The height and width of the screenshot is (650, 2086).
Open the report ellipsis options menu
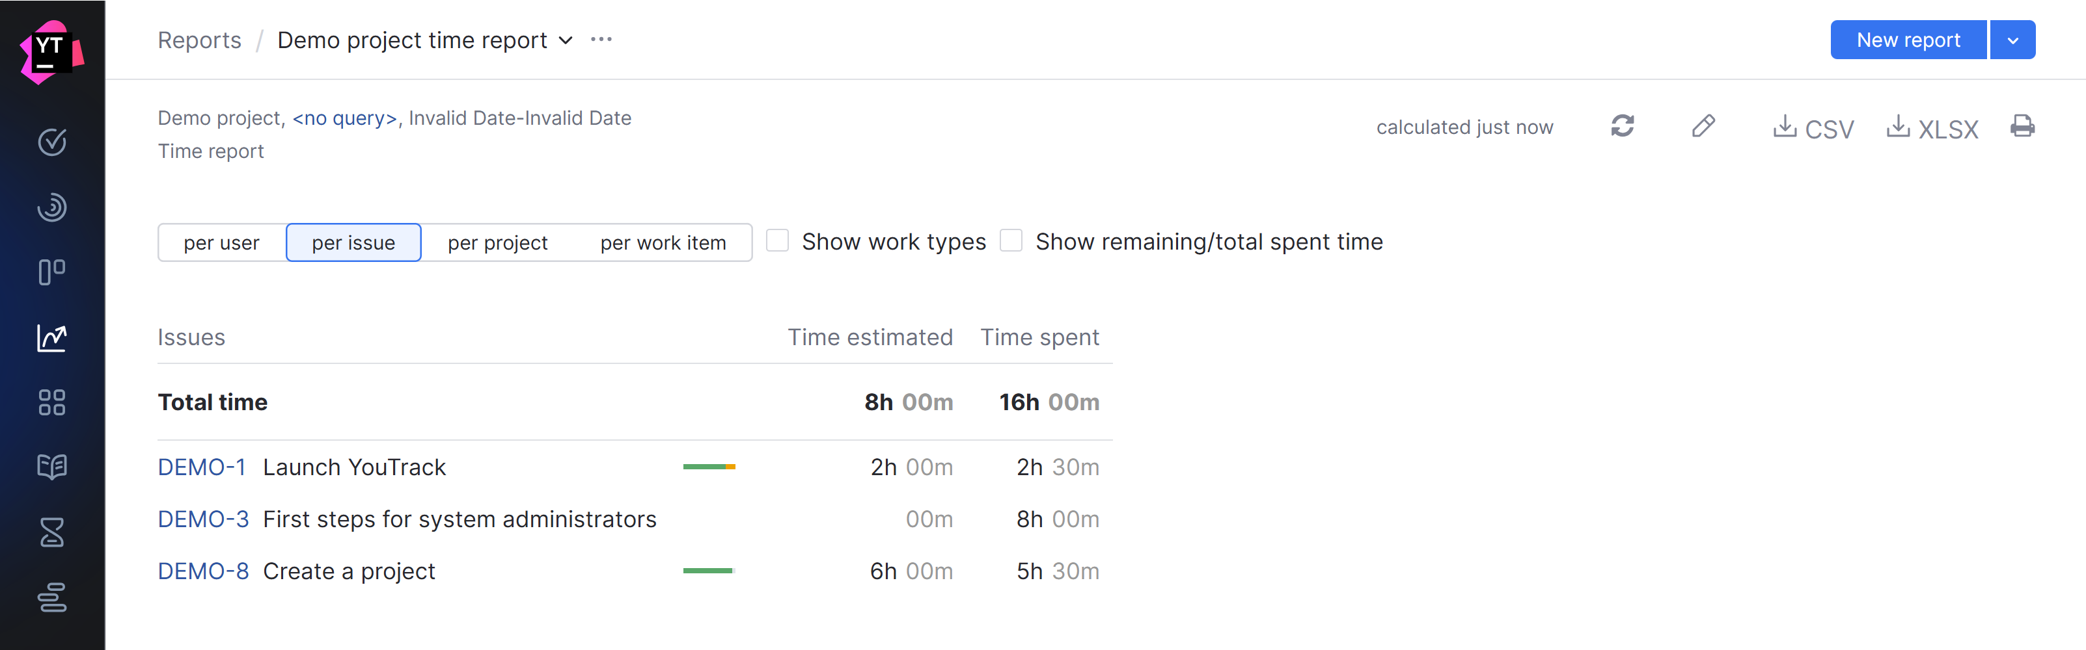601,40
